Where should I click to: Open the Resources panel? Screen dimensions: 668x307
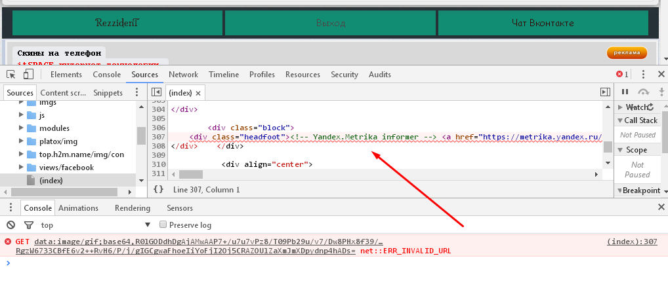[303, 75]
